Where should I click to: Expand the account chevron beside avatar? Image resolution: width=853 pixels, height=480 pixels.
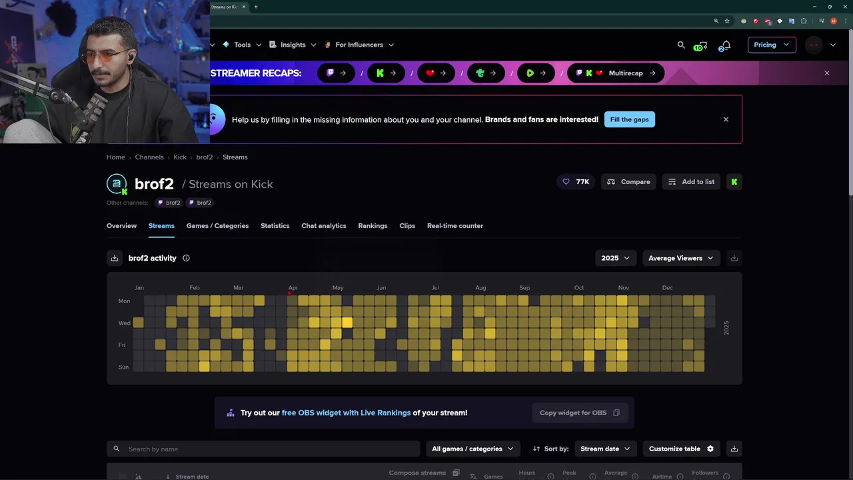point(833,45)
